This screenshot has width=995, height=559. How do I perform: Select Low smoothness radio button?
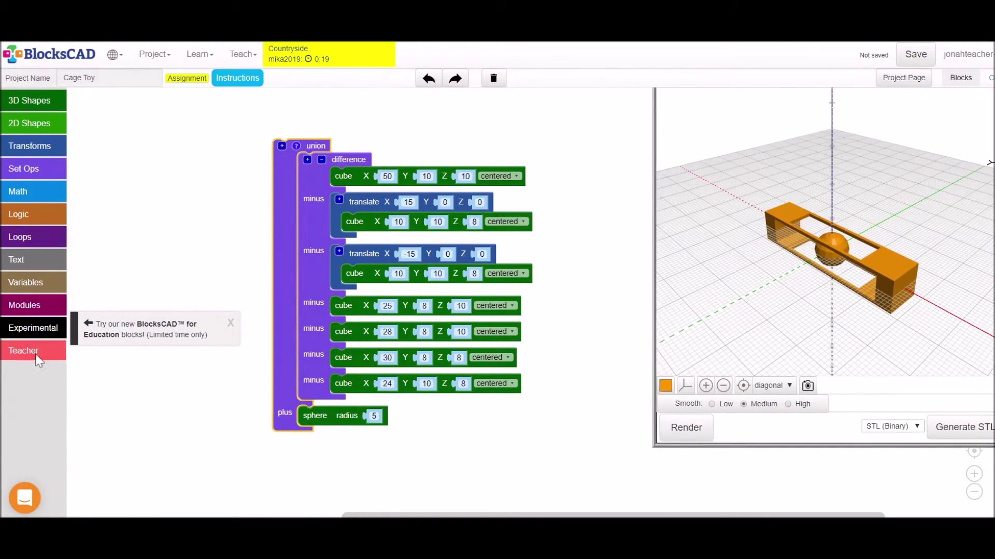pos(712,404)
